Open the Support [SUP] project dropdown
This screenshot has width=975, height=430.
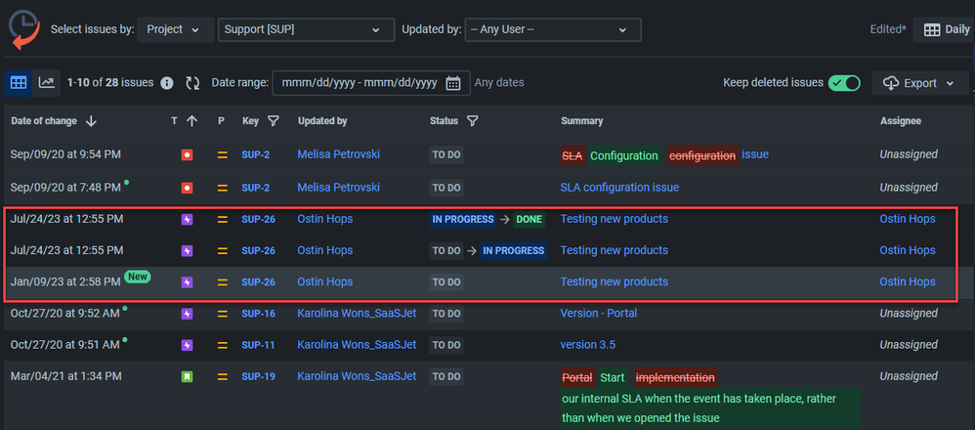[x=306, y=29]
